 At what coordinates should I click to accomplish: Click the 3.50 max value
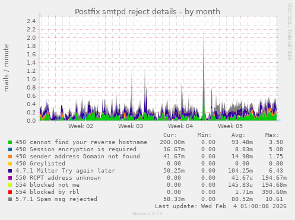click(276, 142)
